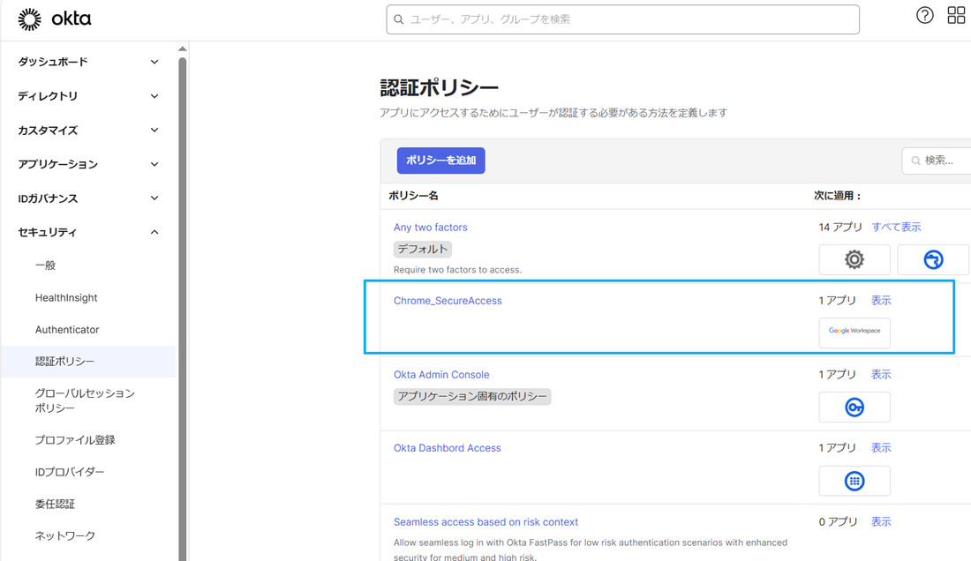This screenshot has width=971, height=561.
Task: Select 認証ポリシー in sidebar
Action: coord(64,362)
